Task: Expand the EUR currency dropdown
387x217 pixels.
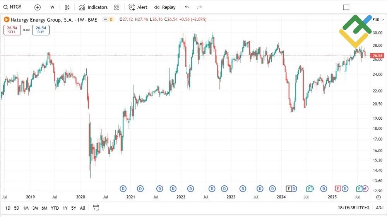Action: 377,20
